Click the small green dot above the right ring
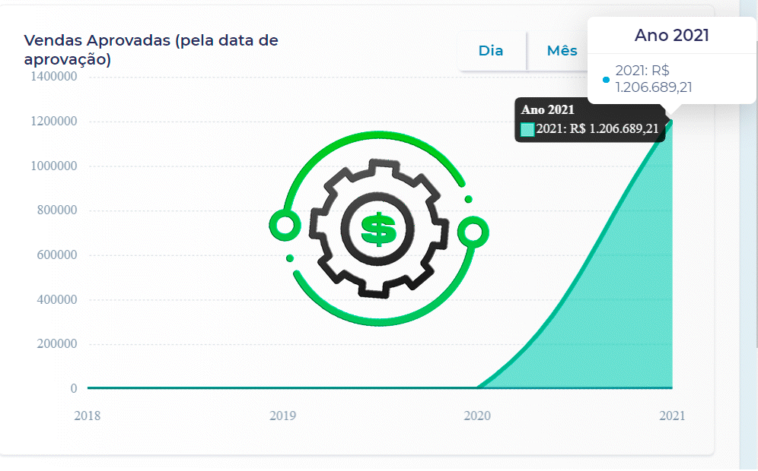Image resolution: width=758 pixels, height=471 pixels. 468,199
